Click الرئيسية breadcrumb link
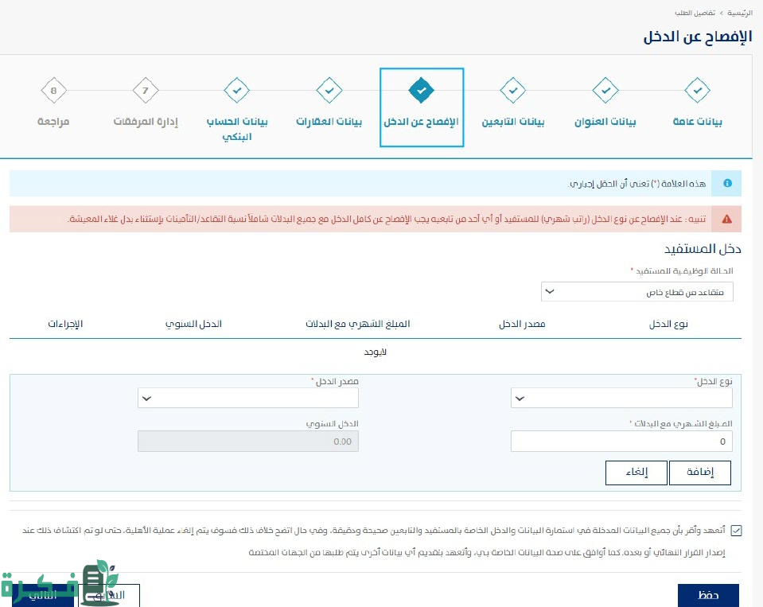The width and height of the screenshot is (763, 607). (740, 14)
